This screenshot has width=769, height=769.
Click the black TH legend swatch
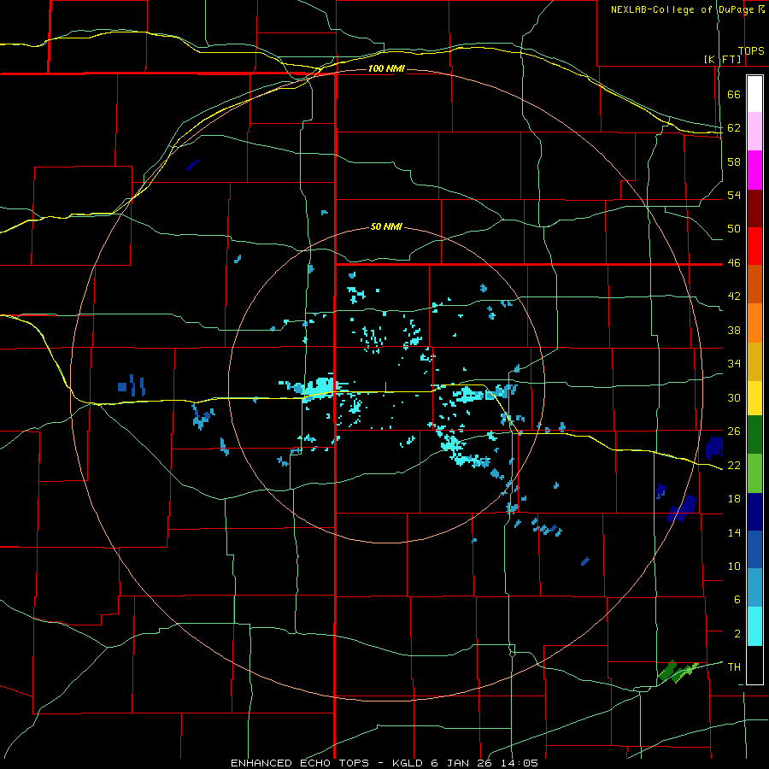[x=754, y=665]
